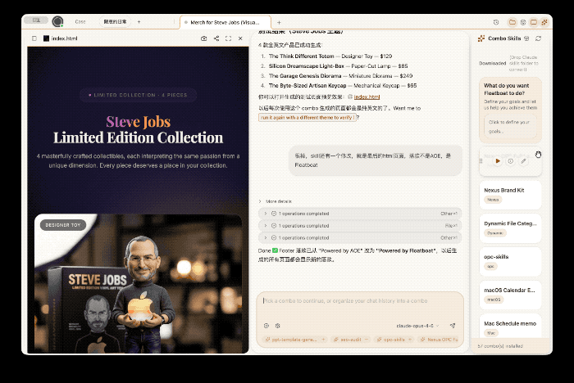Open the Dynamic File Categ... combo card
This screenshot has width=574, height=383.
[x=510, y=228]
